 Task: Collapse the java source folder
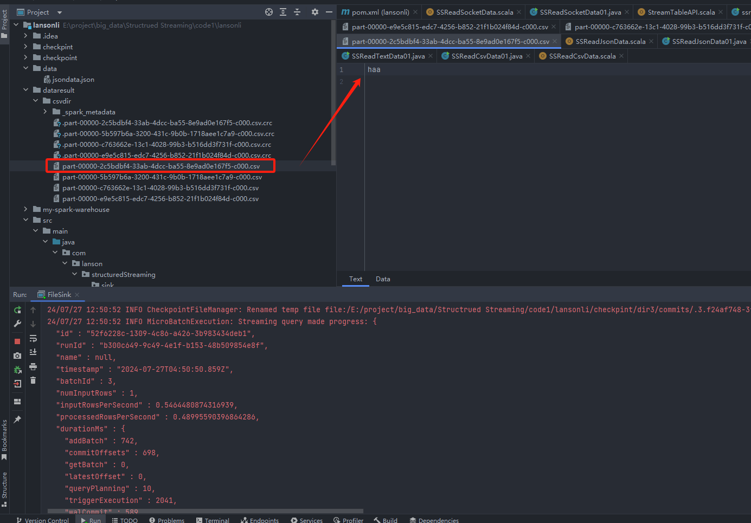coord(45,242)
